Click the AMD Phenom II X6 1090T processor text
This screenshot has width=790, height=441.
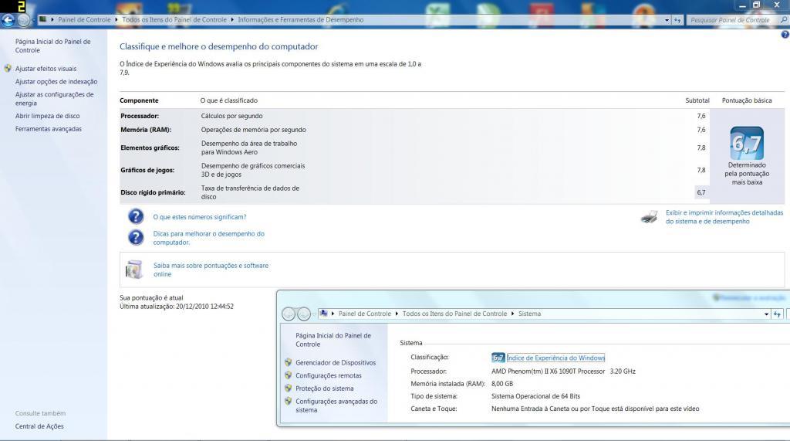pos(563,371)
